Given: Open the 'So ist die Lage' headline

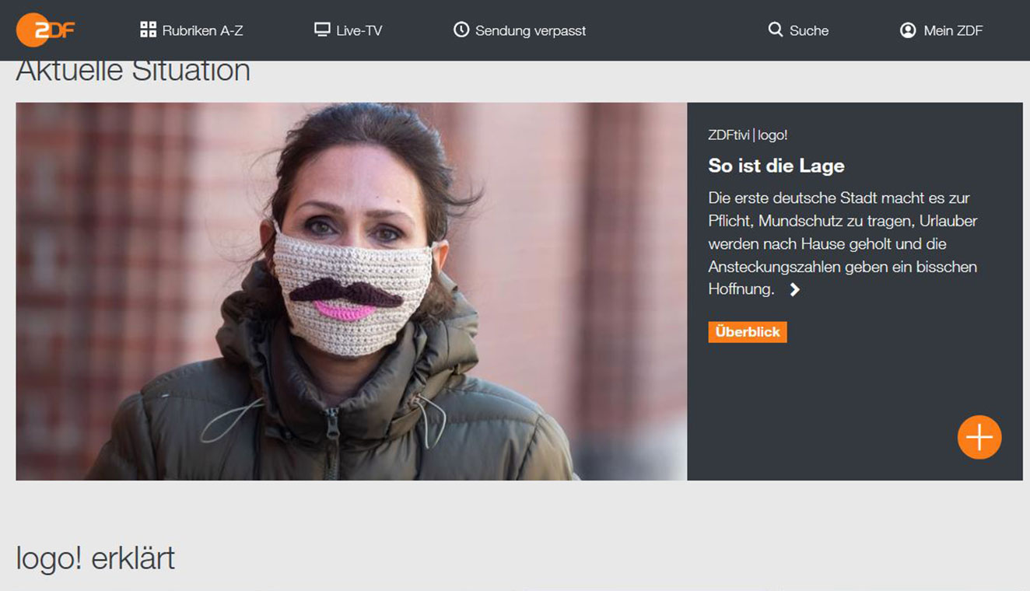Looking at the screenshot, I should pyautogui.click(x=776, y=166).
